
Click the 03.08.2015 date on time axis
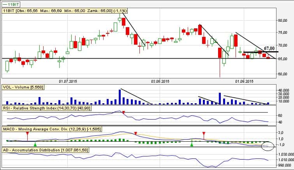pyautogui.click(x=160, y=81)
